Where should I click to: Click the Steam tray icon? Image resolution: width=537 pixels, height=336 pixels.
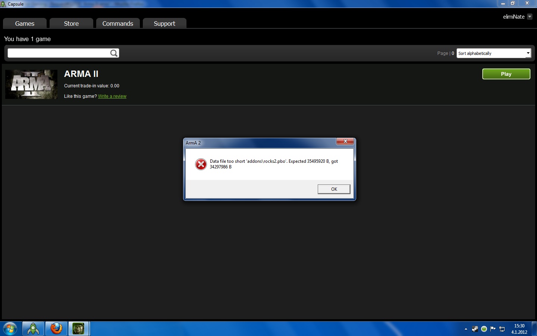click(475, 329)
